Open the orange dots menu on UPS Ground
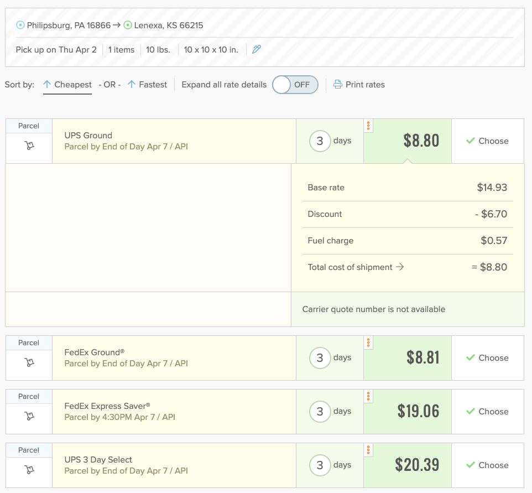532x493 pixels. 368,126
